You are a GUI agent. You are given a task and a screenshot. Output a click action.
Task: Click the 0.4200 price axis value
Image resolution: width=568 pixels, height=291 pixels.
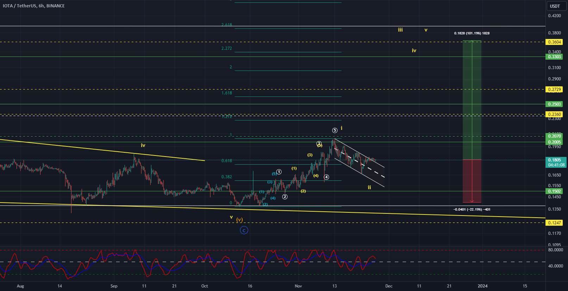(555, 16)
